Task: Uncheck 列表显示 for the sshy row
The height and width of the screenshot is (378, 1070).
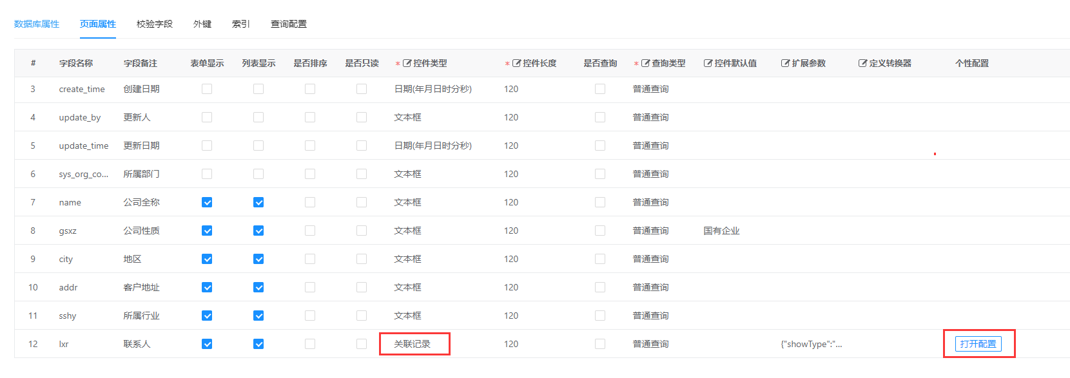Action: (258, 316)
